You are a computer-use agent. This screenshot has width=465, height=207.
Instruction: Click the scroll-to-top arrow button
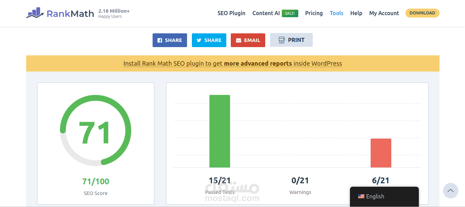pos(450,190)
